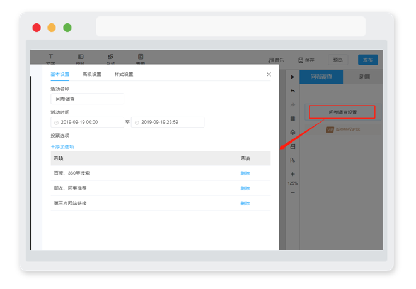Open the 动画 animation panel tab
The image size is (416, 289).
click(364, 77)
